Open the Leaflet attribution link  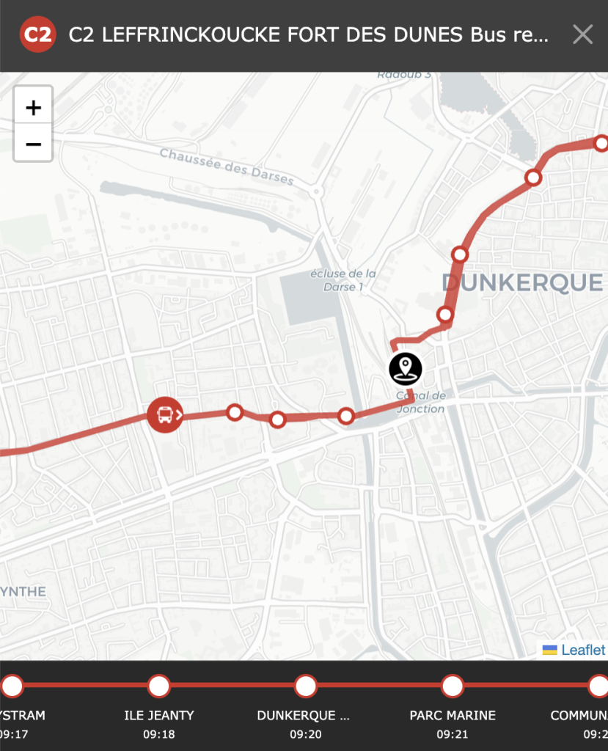pos(583,650)
